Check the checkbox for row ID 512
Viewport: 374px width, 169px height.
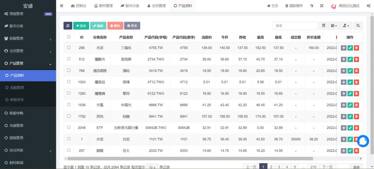coord(69,59)
